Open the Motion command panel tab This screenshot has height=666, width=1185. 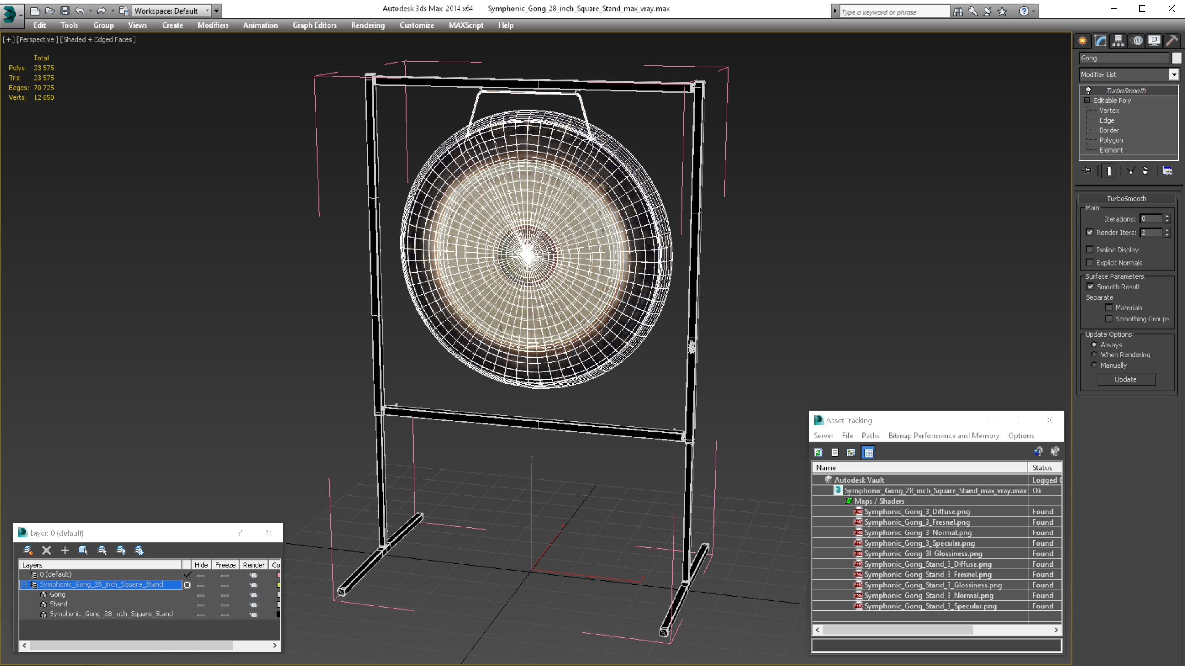pyautogui.click(x=1137, y=40)
